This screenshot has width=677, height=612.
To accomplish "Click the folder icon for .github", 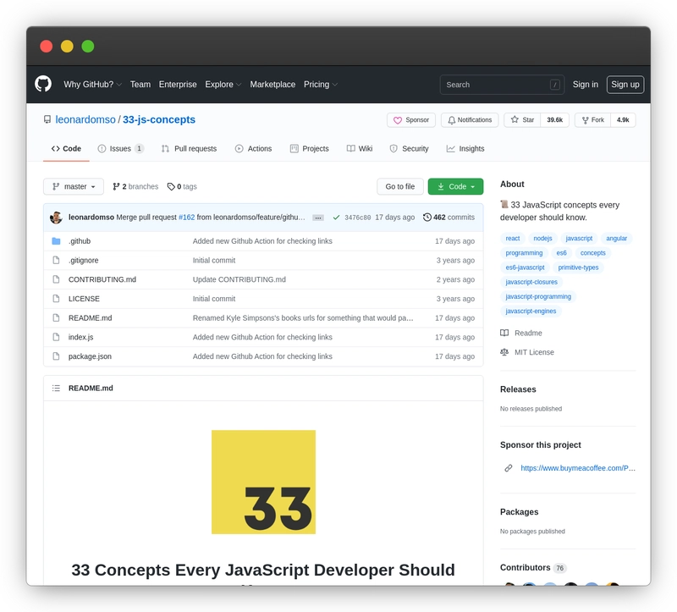I will (56, 241).
